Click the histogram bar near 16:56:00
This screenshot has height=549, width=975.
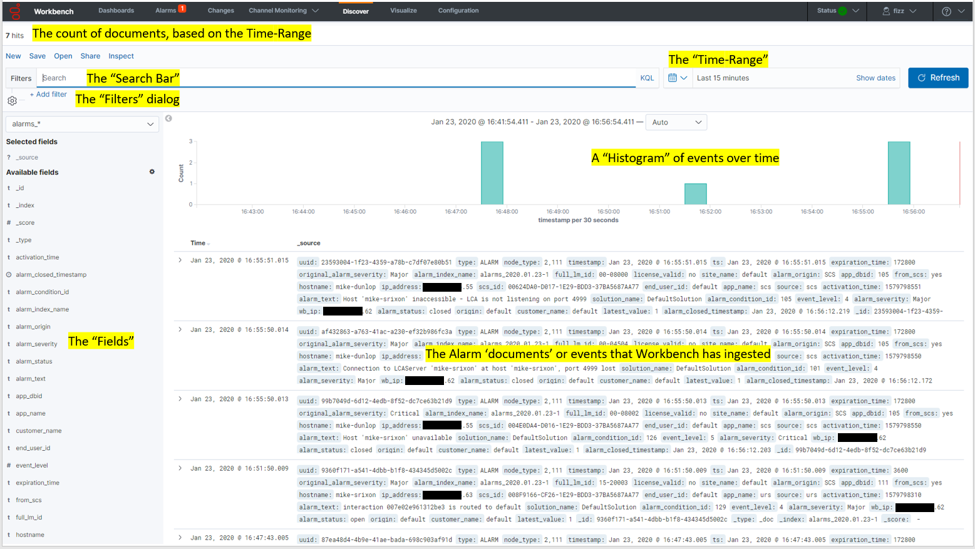899,173
